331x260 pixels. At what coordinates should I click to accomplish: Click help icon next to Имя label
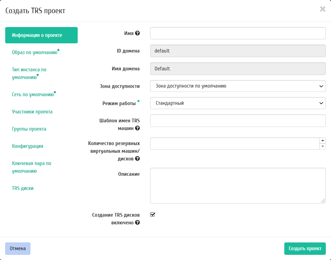[x=138, y=33]
